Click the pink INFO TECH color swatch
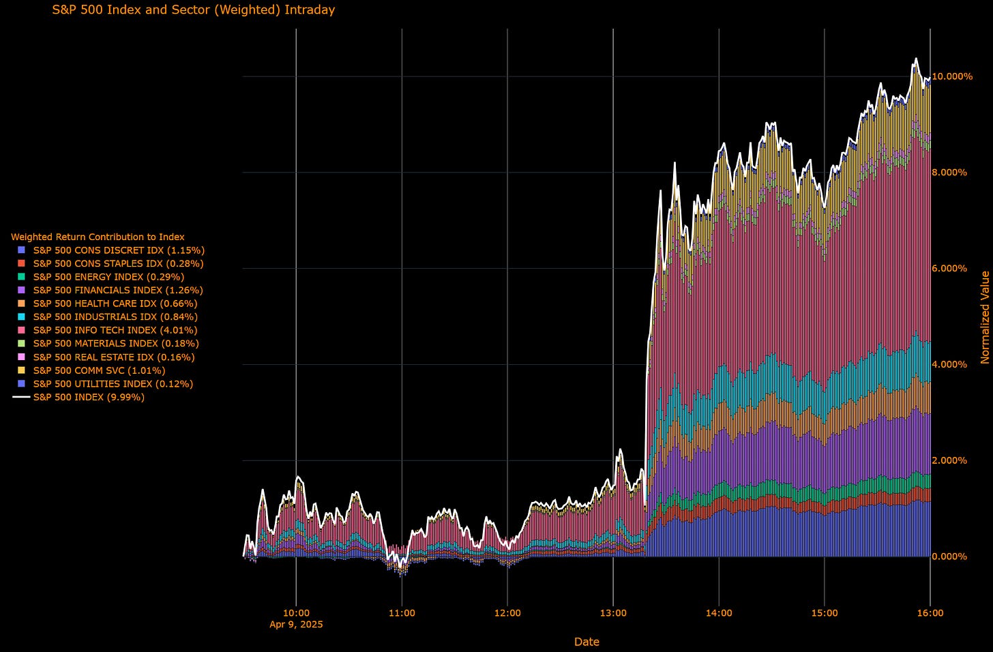 coord(22,330)
